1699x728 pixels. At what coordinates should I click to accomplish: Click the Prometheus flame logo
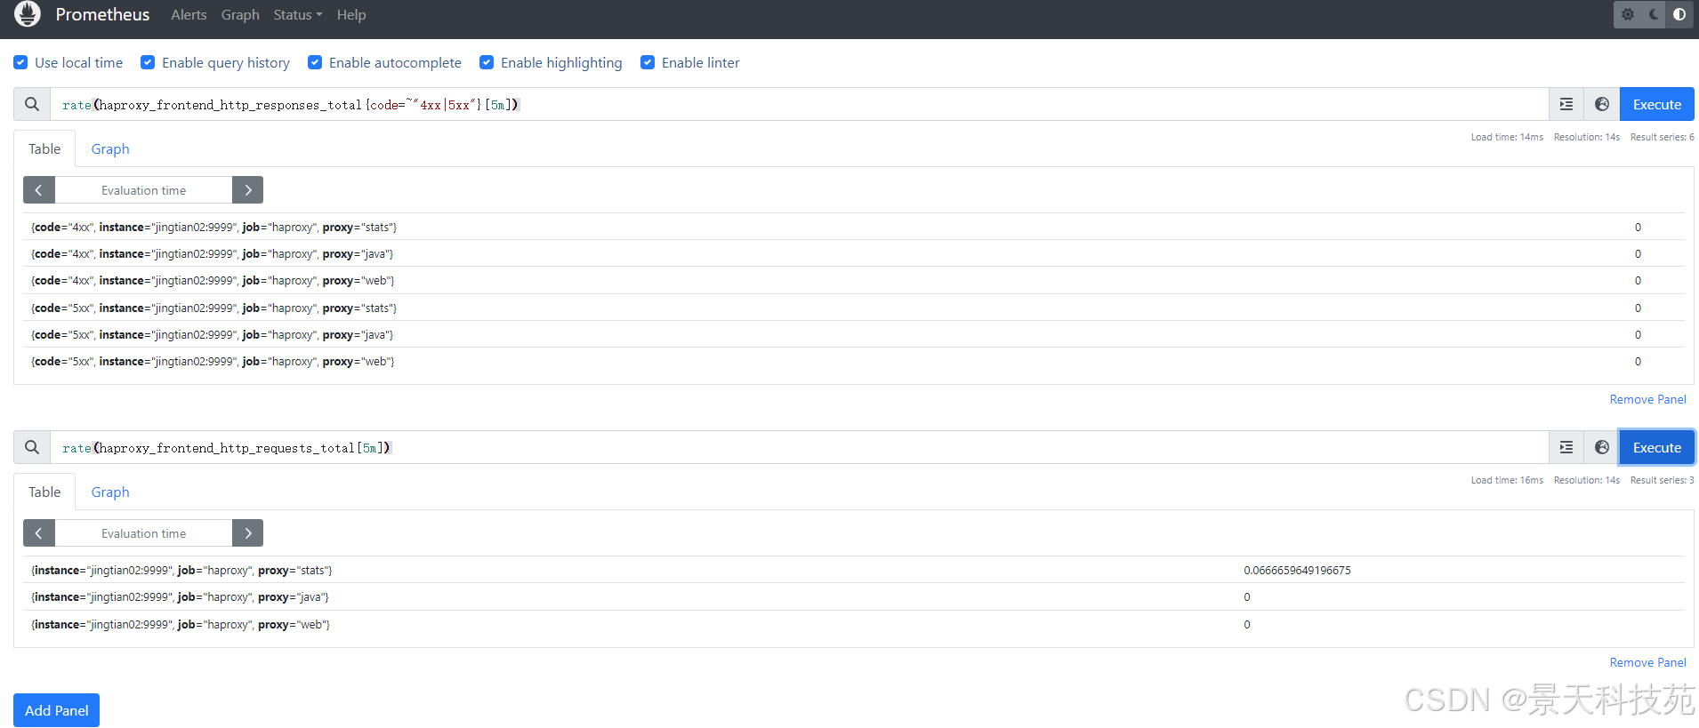click(x=28, y=13)
